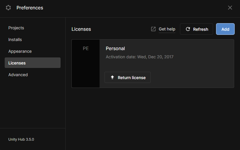The image size is (240, 150).
Task: Open the Advanced preferences section
Action: pyautogui.click(x=18, y=75)
